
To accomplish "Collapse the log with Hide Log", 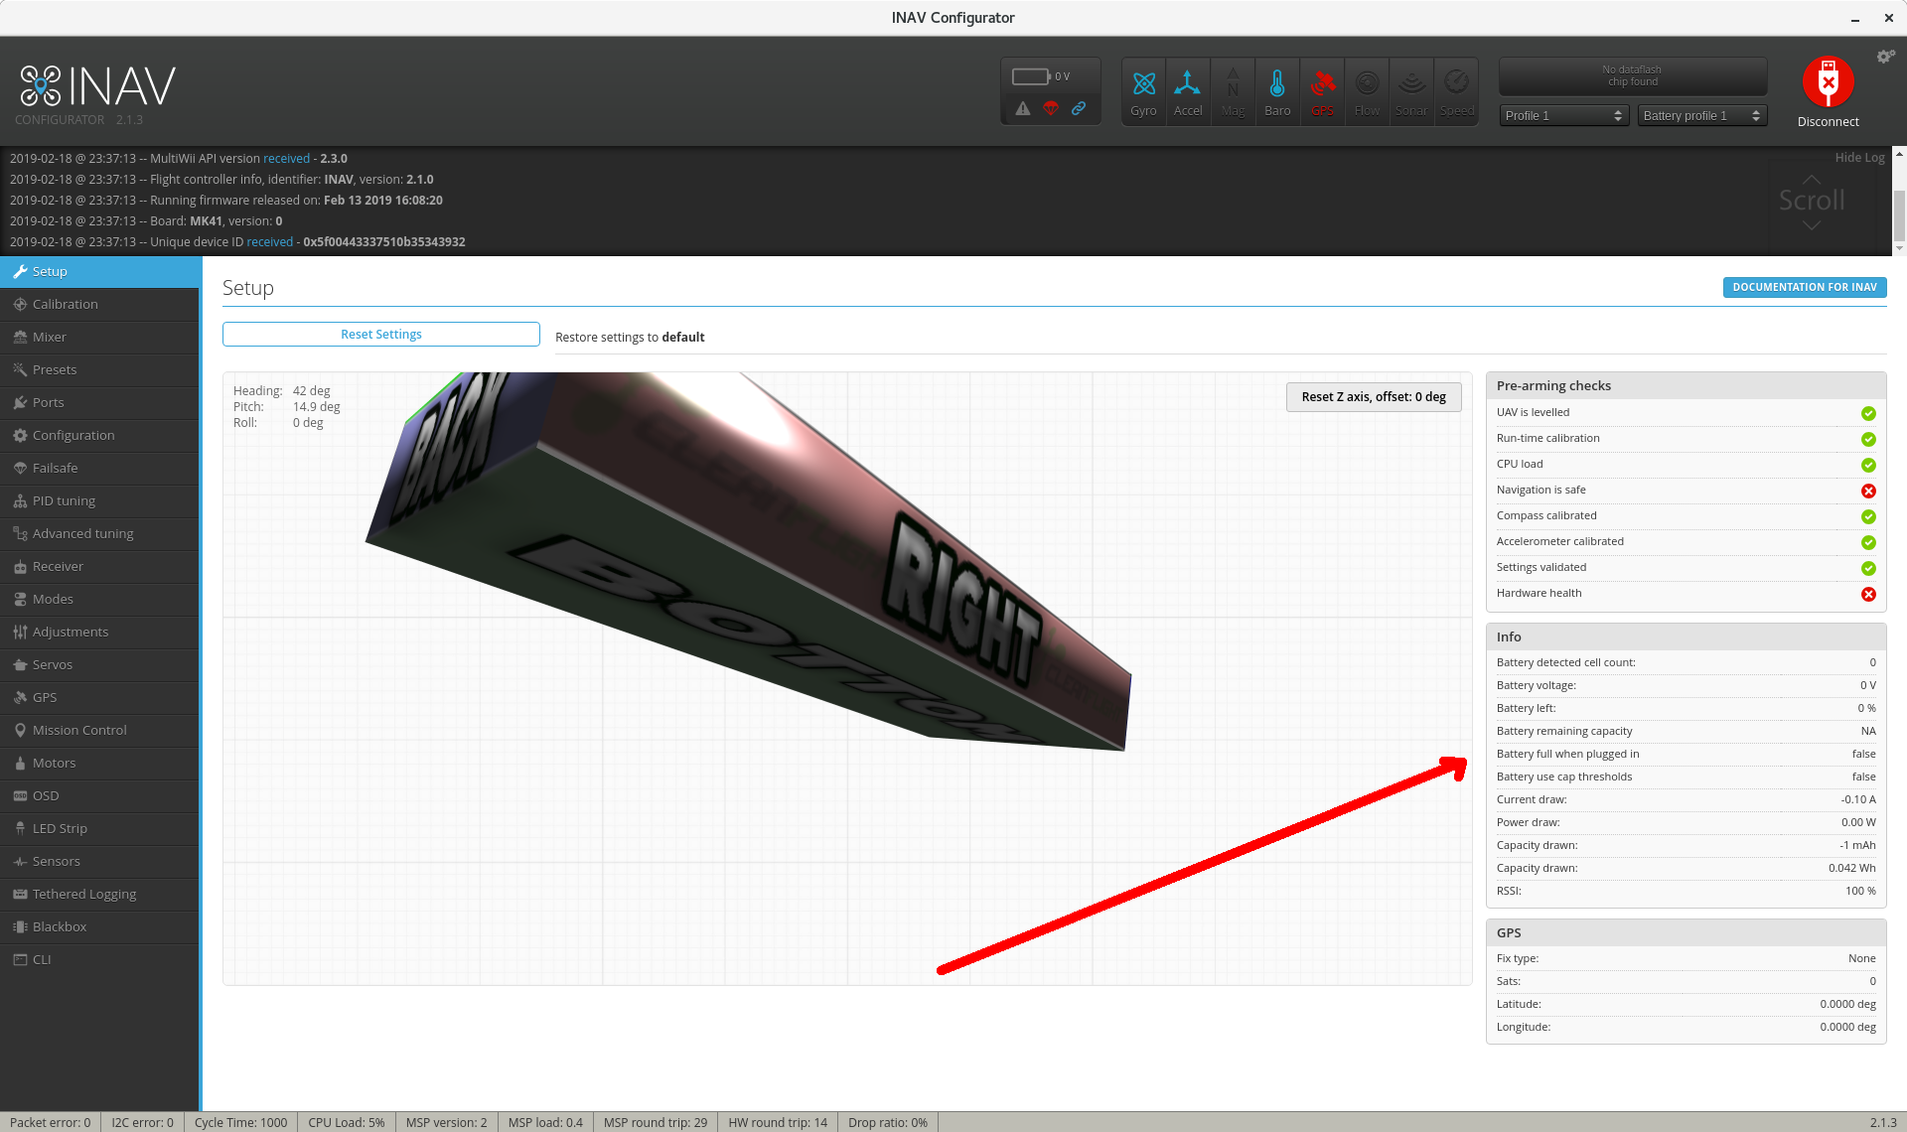I will (1859, 157).
